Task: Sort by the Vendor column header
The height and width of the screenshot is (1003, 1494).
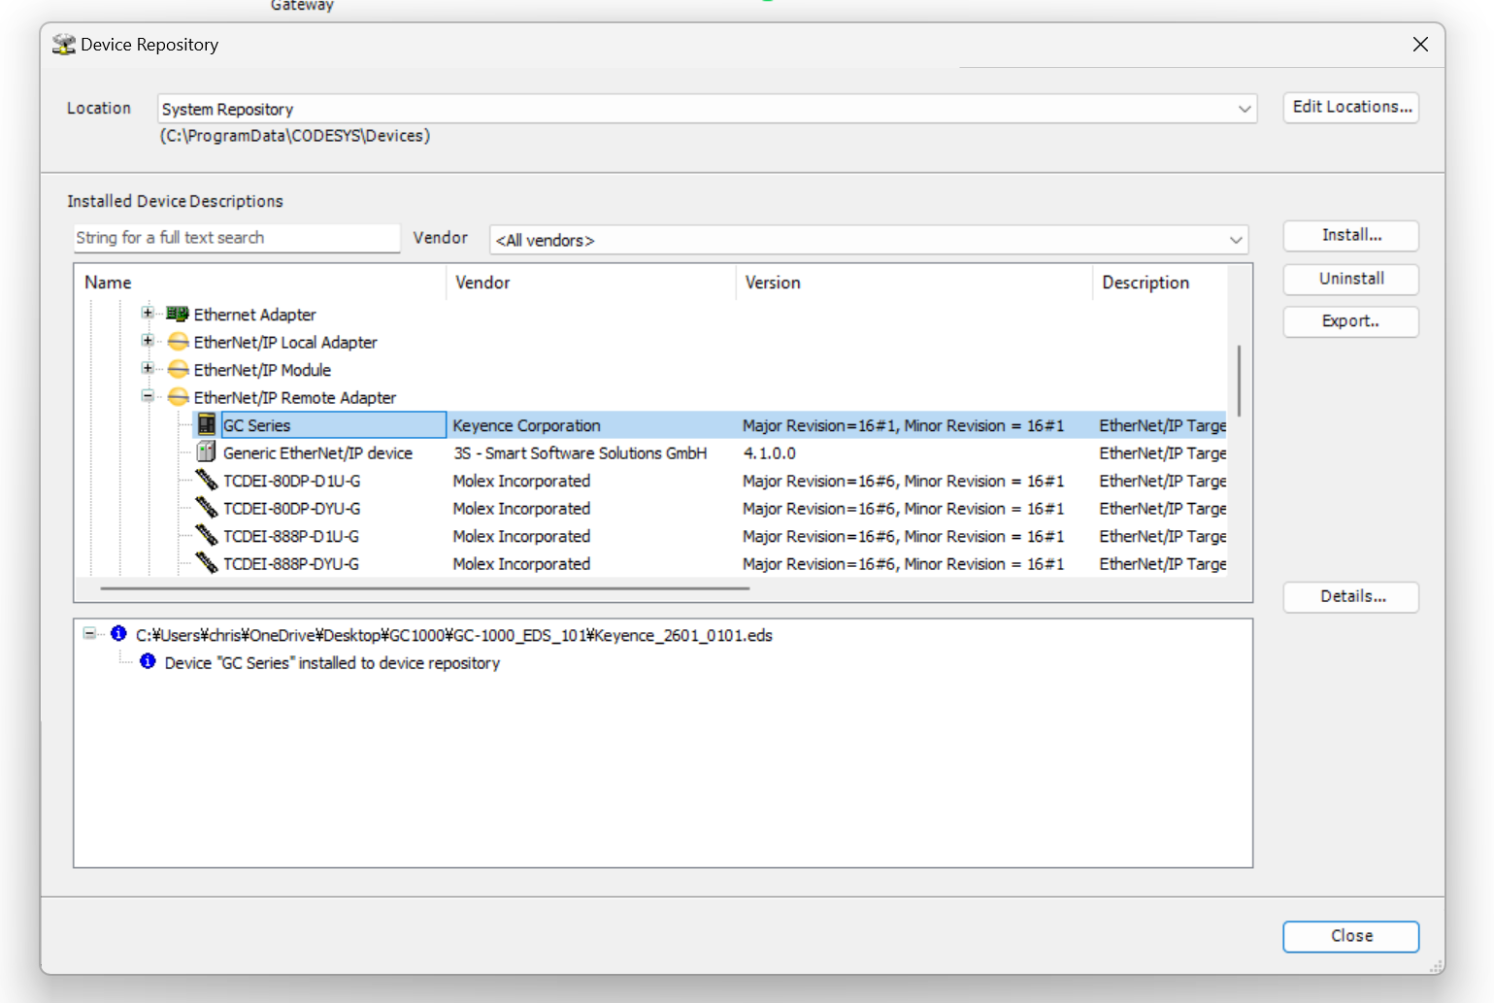Action: 590,283
